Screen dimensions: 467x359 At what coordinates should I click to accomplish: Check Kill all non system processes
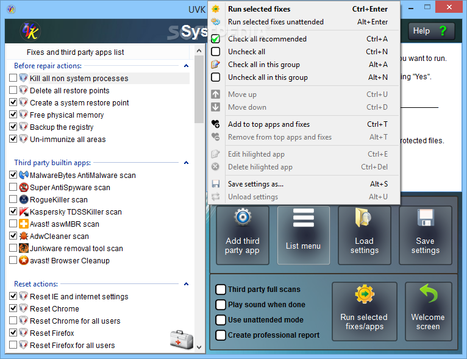[13, 78]
